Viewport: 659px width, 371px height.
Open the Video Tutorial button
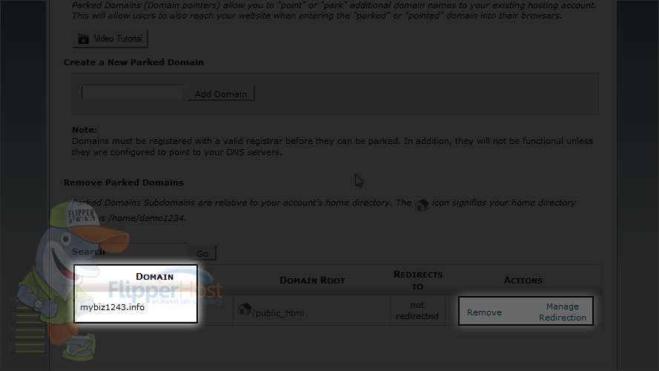(110, 39)
